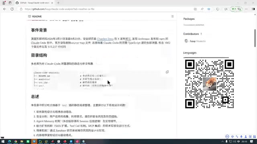Screen dimensions: 257x144
Task: Open tab actions menu icon
Action: (10, 3)
